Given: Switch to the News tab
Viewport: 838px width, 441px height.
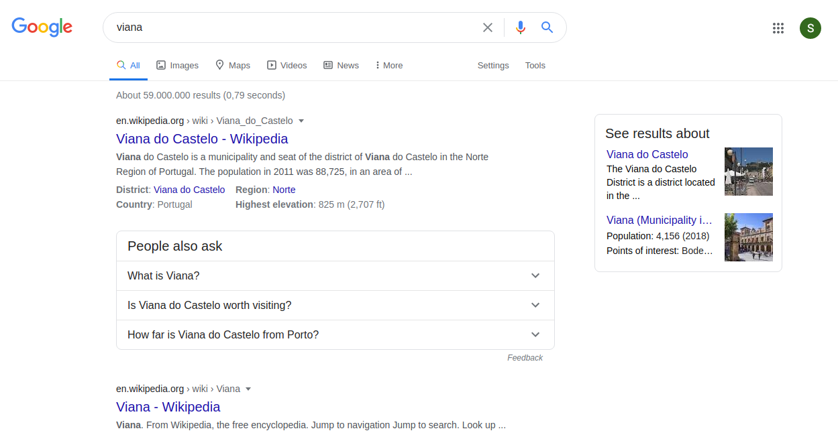Looking at the screenshot, I should (x=341, y=66).
